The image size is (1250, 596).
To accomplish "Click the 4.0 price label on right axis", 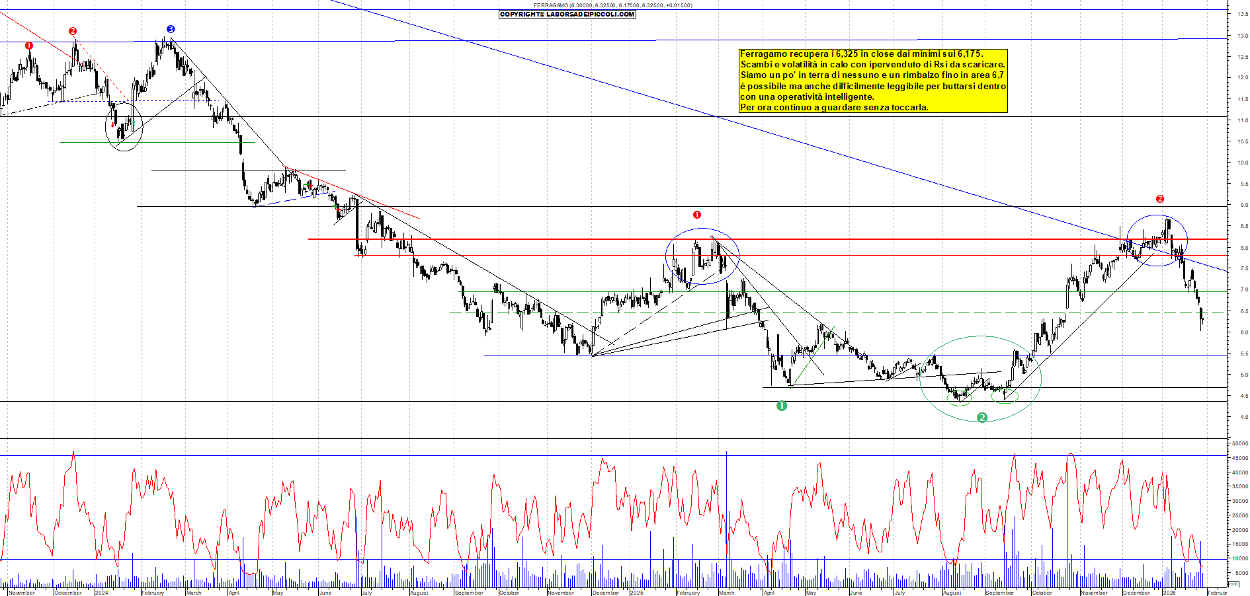I will click(x=1239, y=418).
